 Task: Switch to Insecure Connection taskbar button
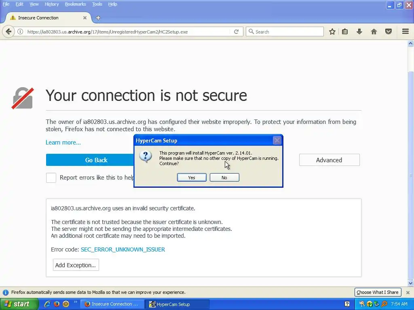coord(112,304)
